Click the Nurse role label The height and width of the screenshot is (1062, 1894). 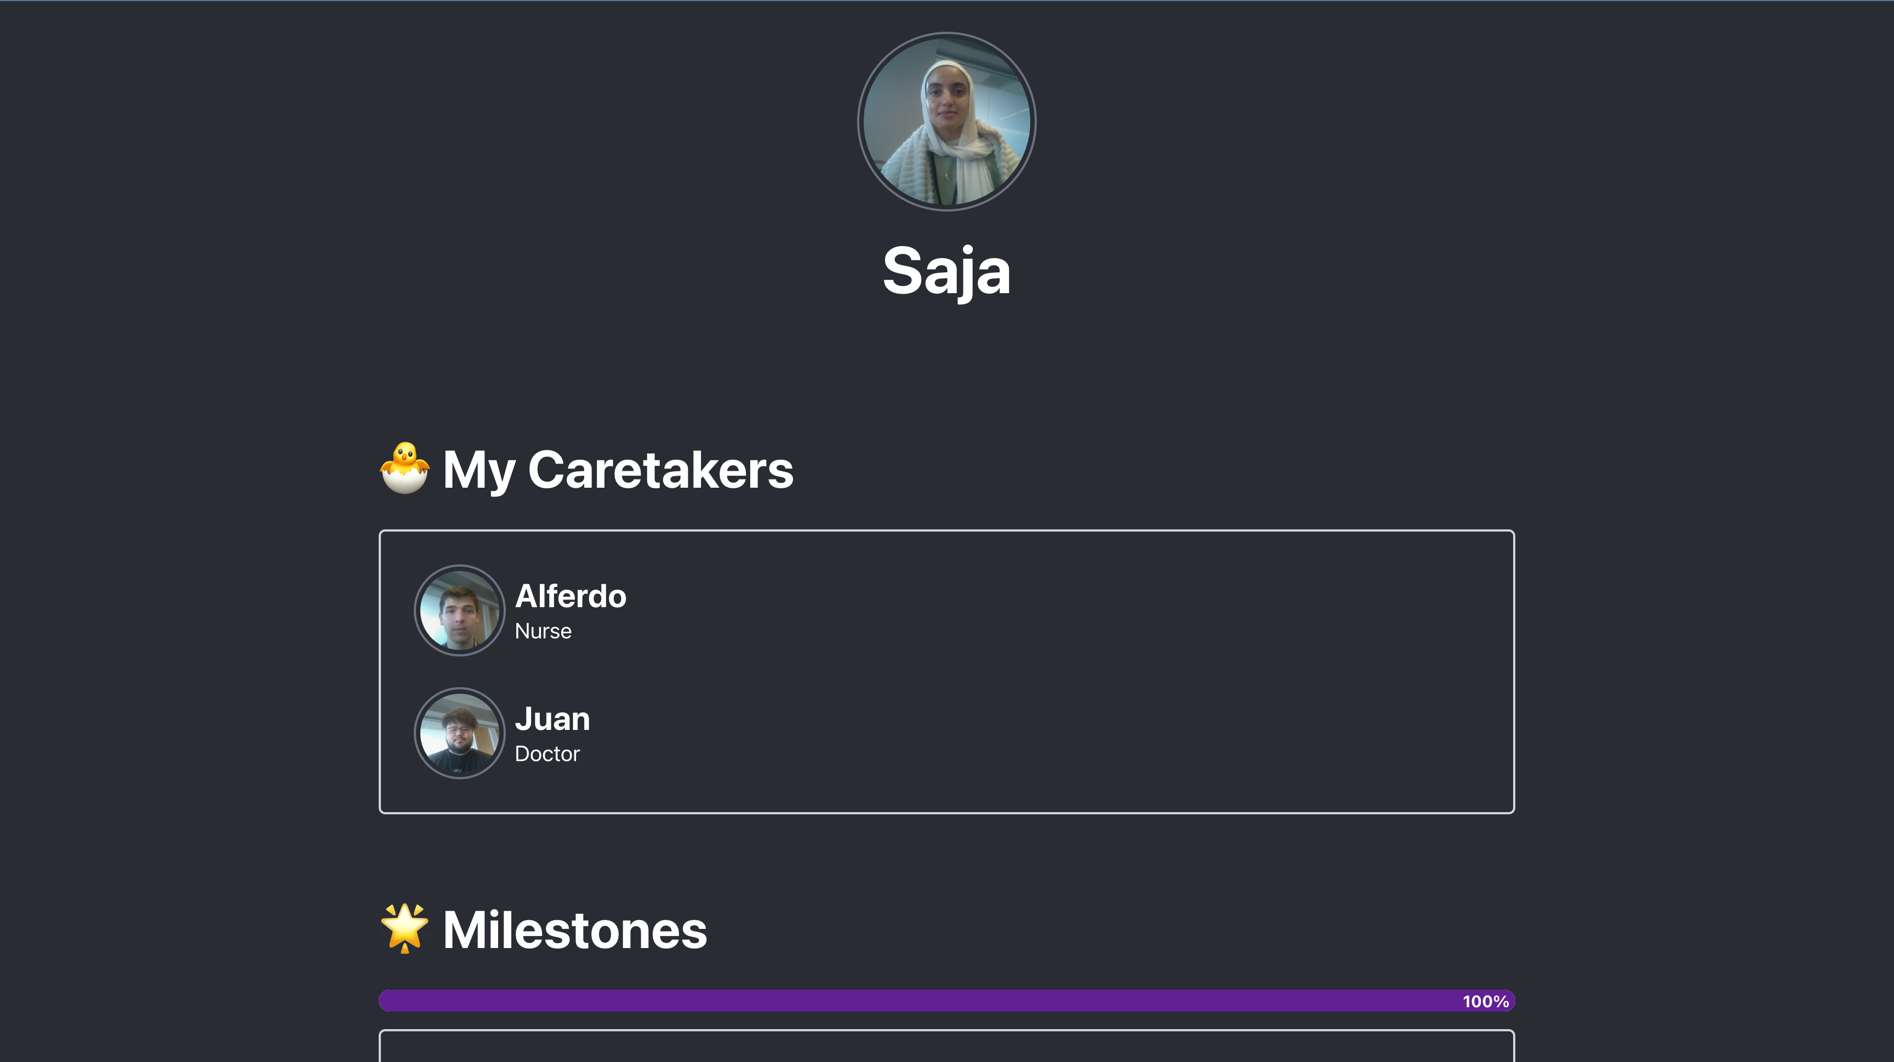point(543,631)
